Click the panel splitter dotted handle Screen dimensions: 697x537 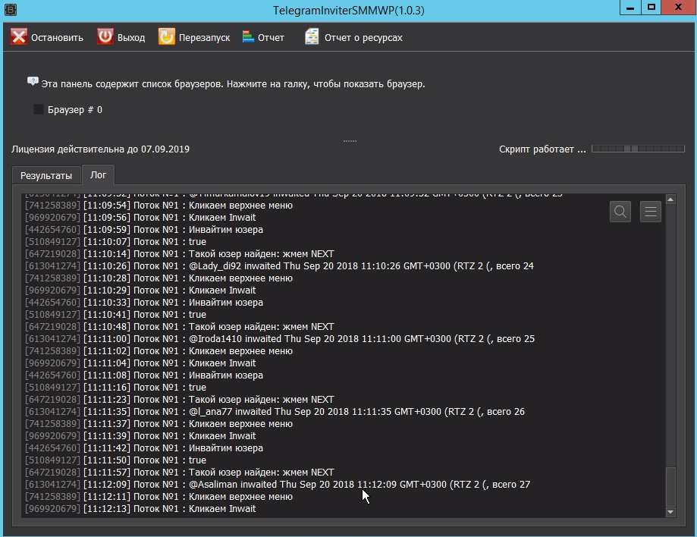point(350,141)
